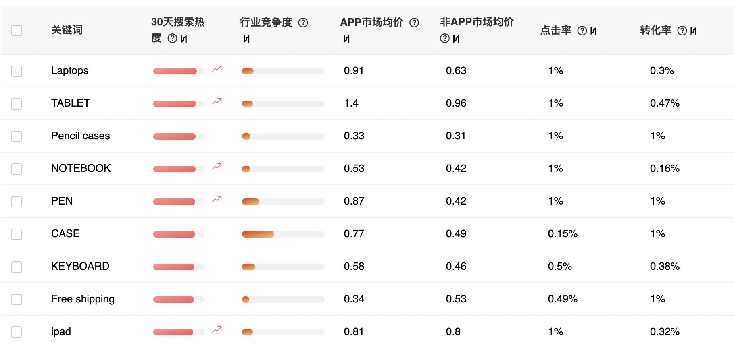Sort by 行业竞争度 using its sort icon
Viewport: 734px width, 343px height.
pyautogui.click(x=246, y=39)
